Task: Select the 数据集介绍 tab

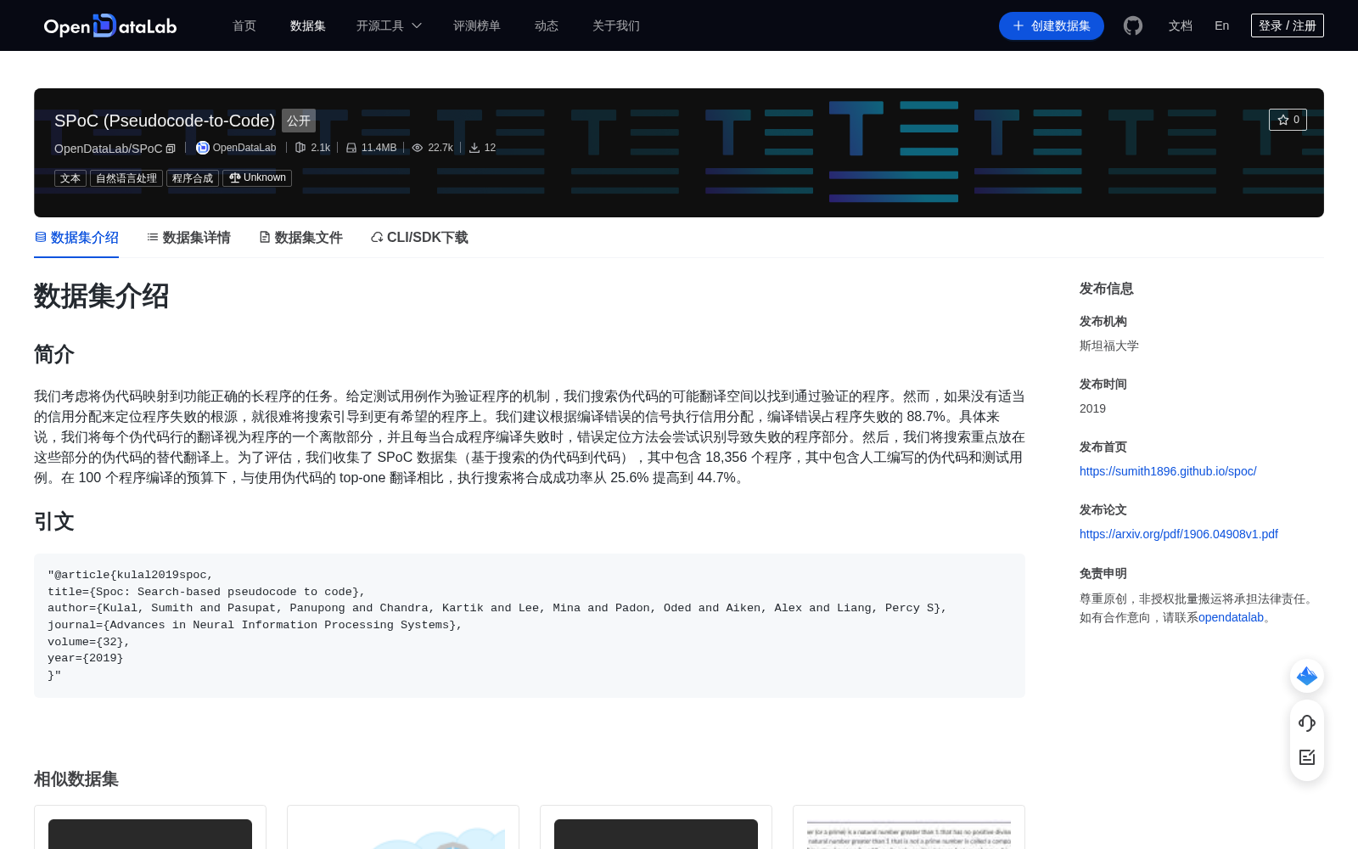Action: (x=76, y=238)
